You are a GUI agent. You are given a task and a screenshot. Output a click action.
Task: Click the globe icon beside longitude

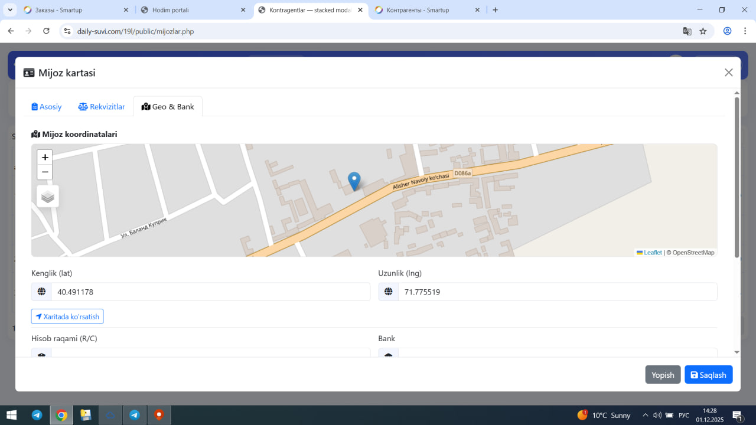388,292
